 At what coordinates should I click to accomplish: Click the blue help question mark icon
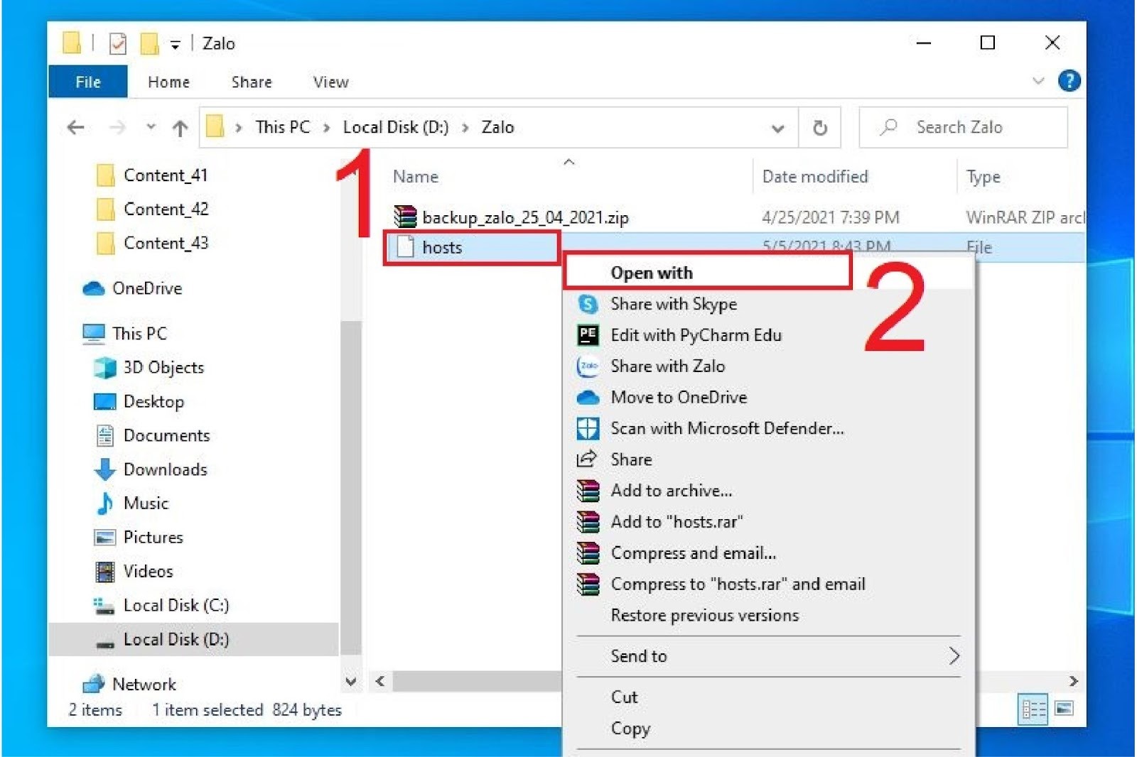pyautogui.click(x=1069, y=81)
